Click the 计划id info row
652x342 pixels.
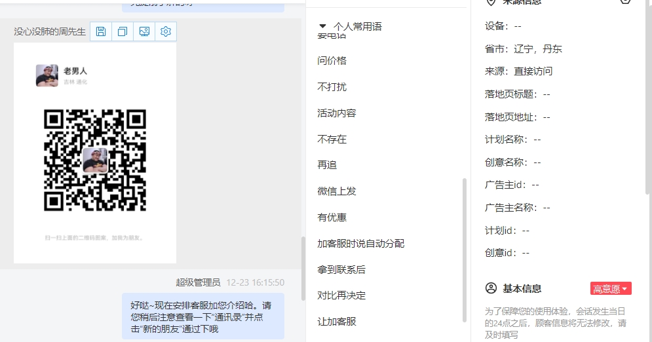(x=507, y=230)
